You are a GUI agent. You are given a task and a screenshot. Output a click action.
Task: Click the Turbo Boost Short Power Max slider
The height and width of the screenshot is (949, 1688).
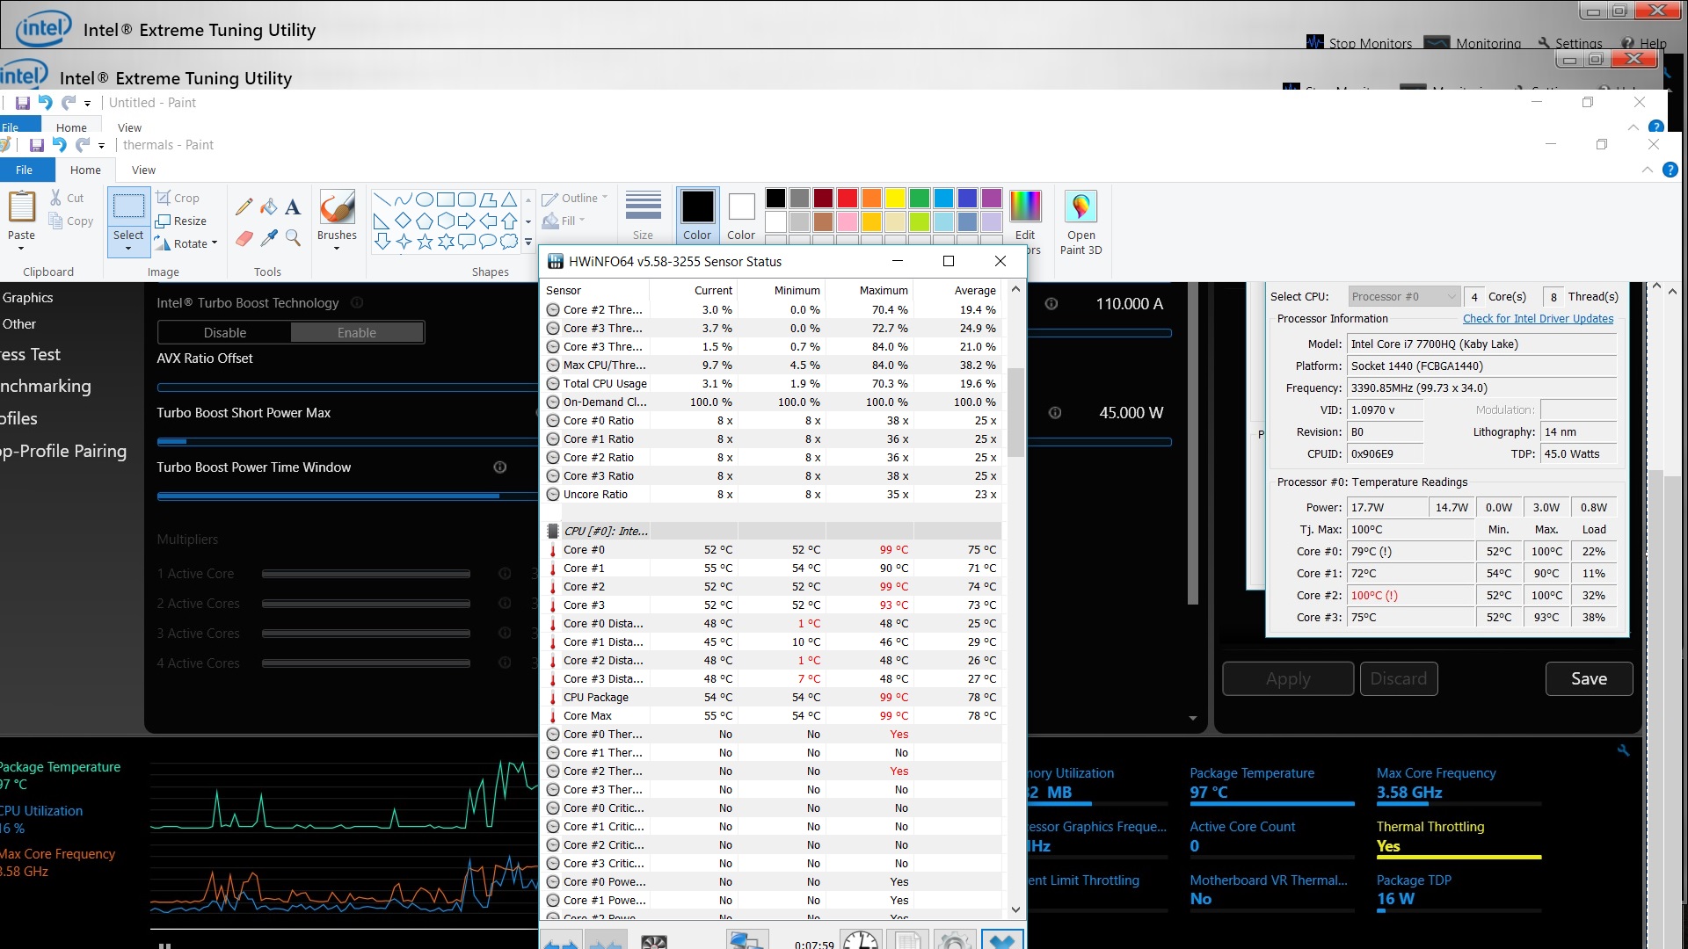click(x=347, y=440)
